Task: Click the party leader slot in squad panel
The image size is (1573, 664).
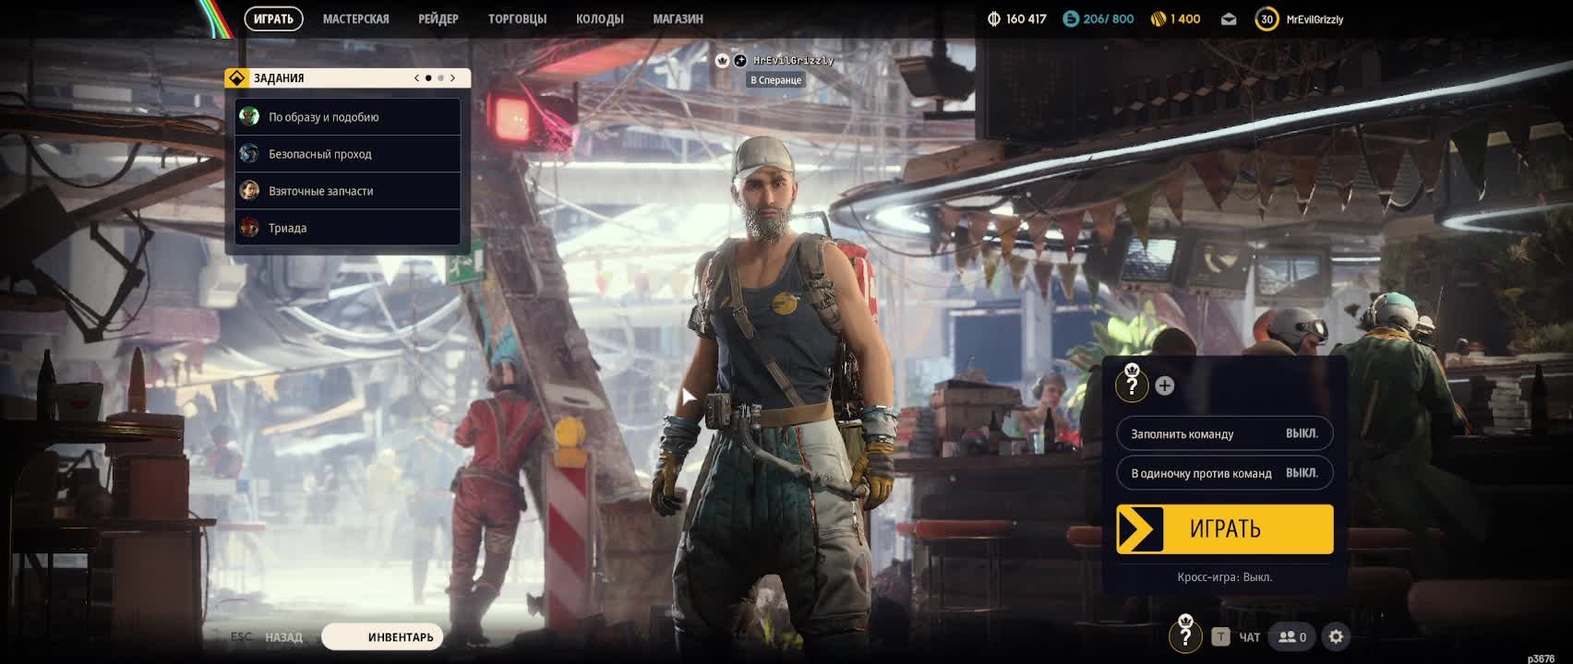Action: (x=1132, y=384)
